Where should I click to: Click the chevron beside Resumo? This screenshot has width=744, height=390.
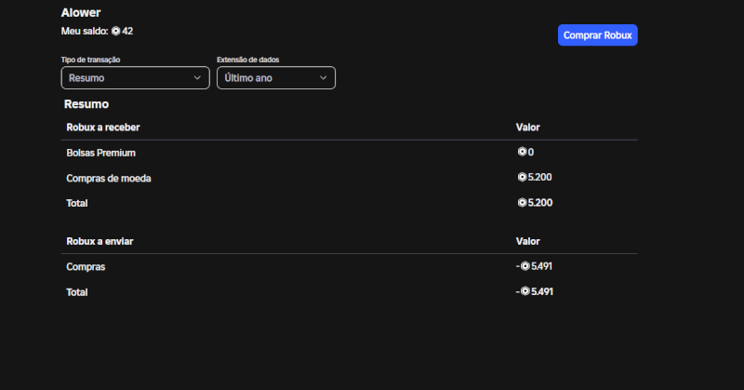point(197,78)
